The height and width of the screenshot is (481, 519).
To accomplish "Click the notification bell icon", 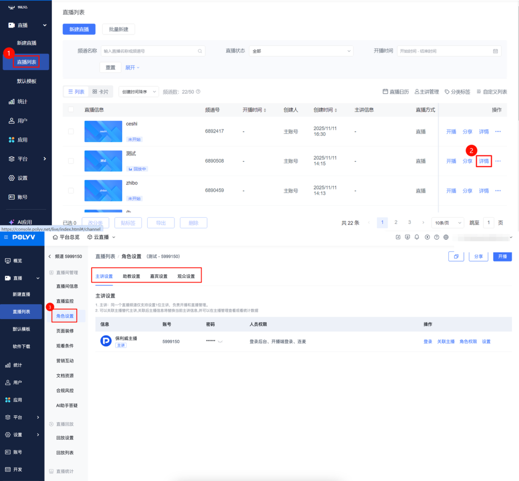I will coord(417,237).
